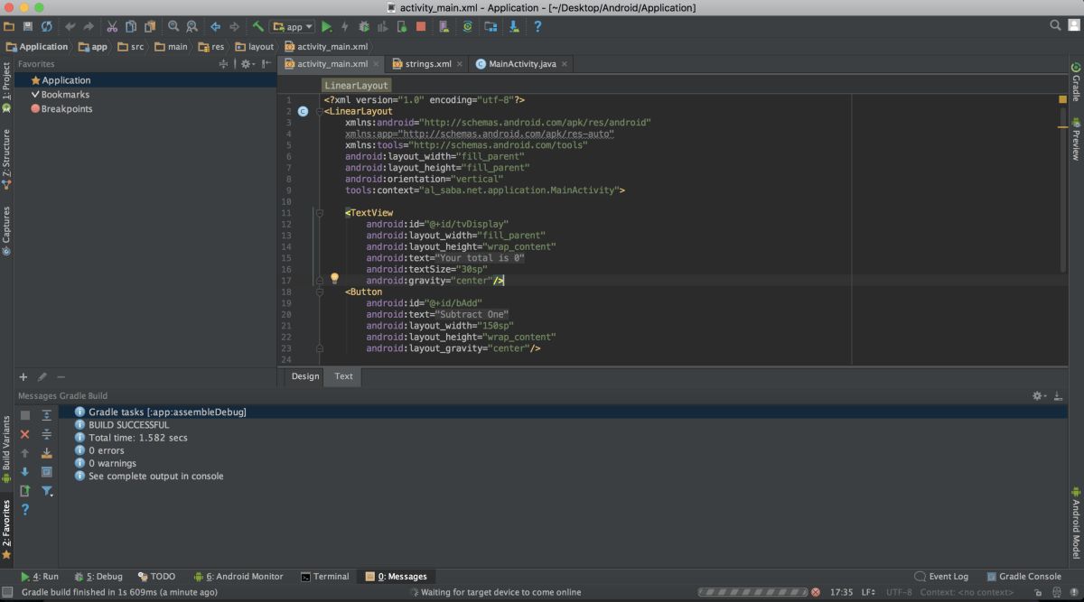Cancel the background task with the red X
Viewport: 1084px width, 602px height.
click(x=816, y=592)
